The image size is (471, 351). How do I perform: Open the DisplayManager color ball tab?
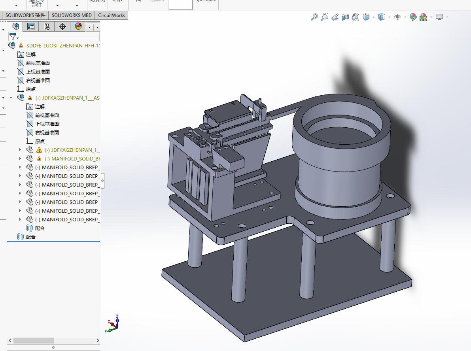point(78,26)
